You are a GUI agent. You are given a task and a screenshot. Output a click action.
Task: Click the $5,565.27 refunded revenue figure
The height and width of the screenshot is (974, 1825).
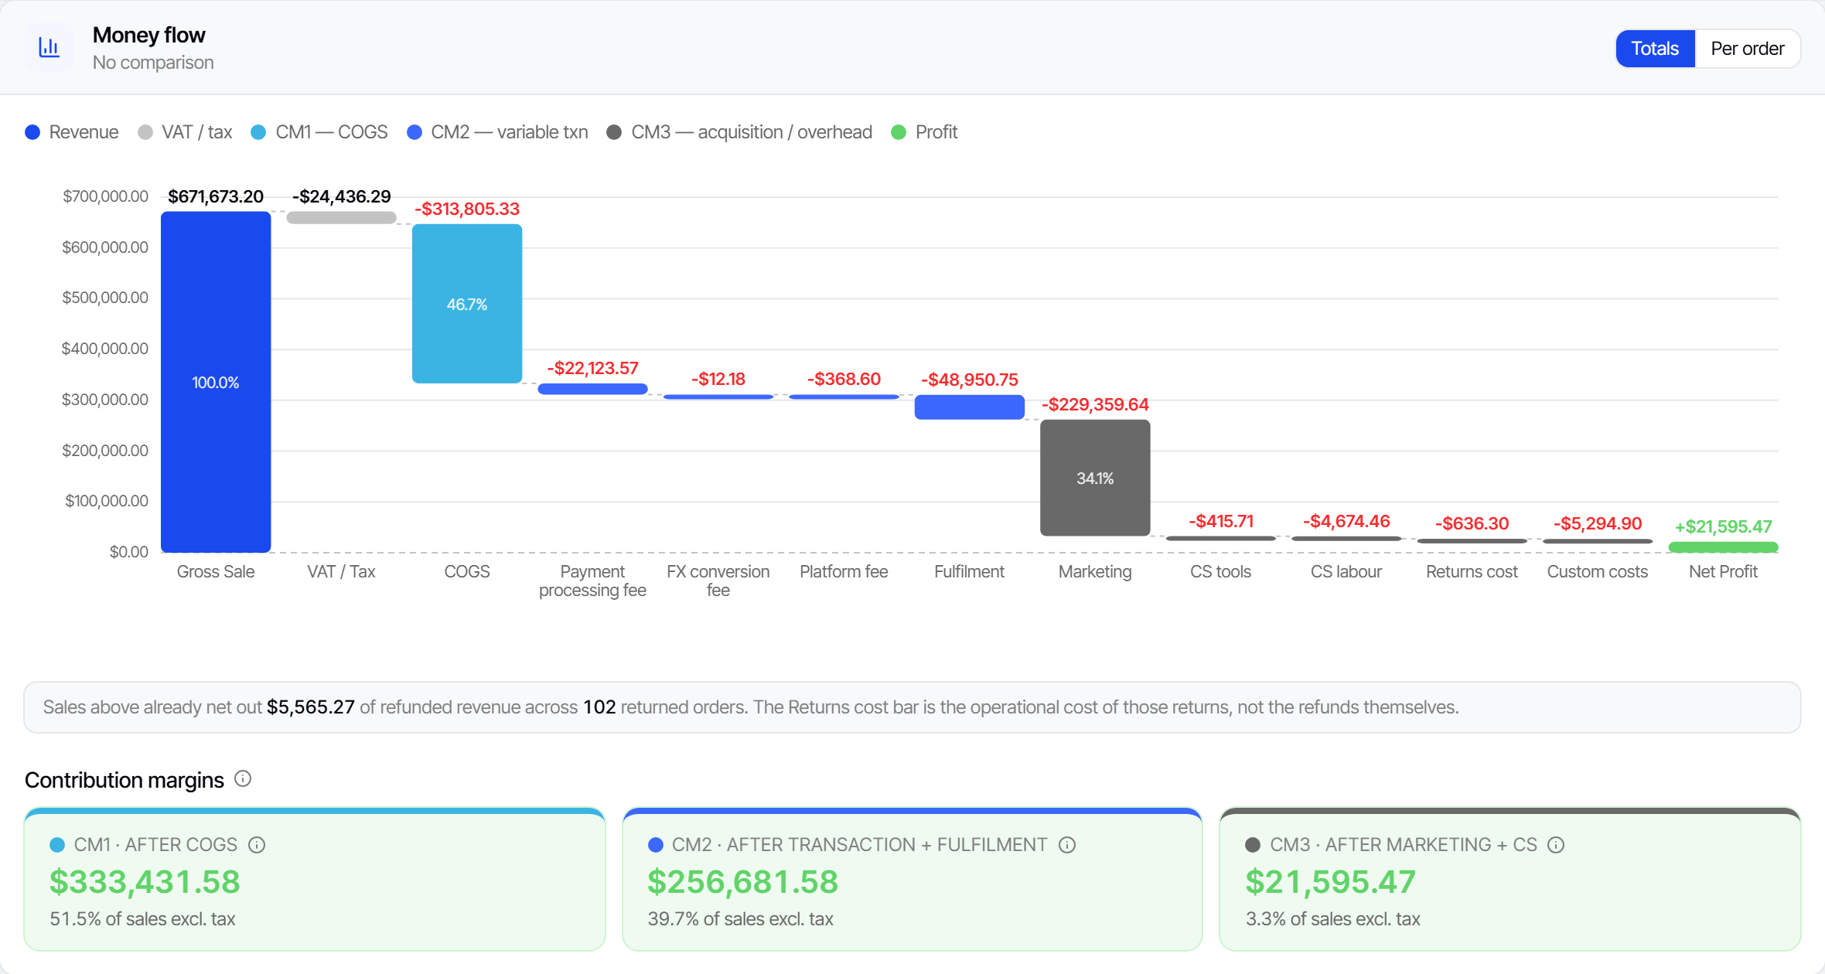pyautogui.click(x=311, y=707)
